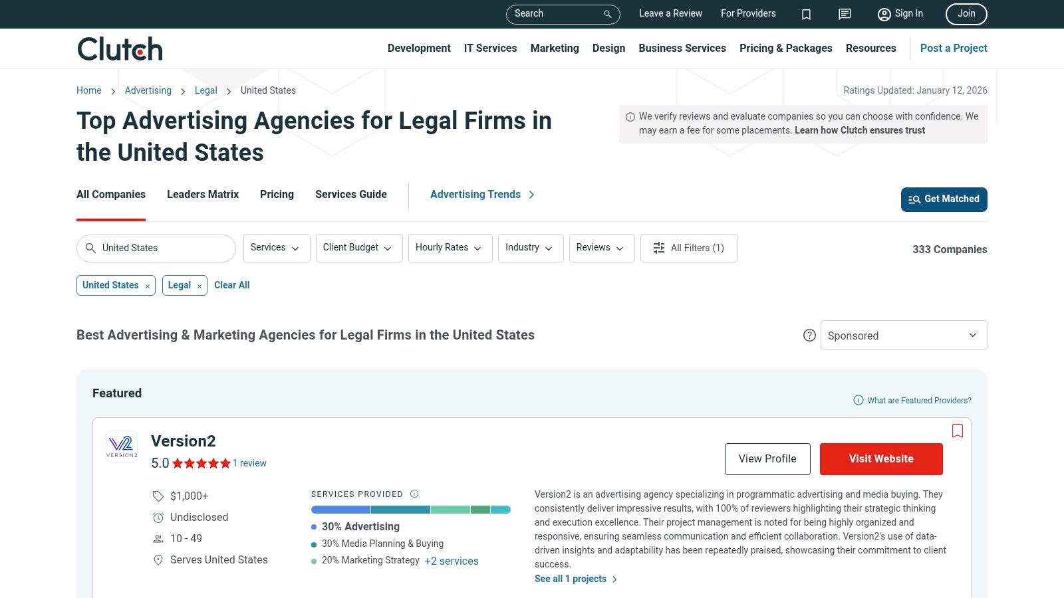Switch to the Leaders Matrix tab

point(202,195)
